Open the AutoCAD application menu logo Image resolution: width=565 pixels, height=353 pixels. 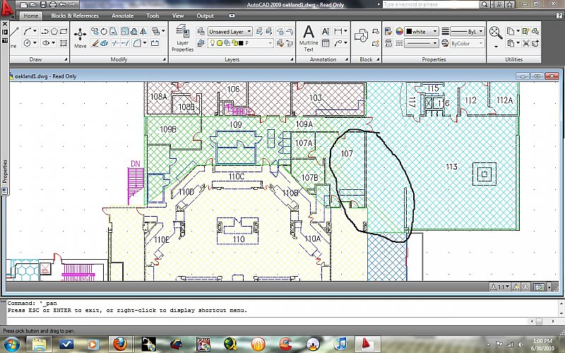tap(6, 8)
